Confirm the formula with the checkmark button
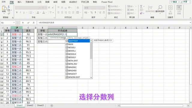 point(28,23)
